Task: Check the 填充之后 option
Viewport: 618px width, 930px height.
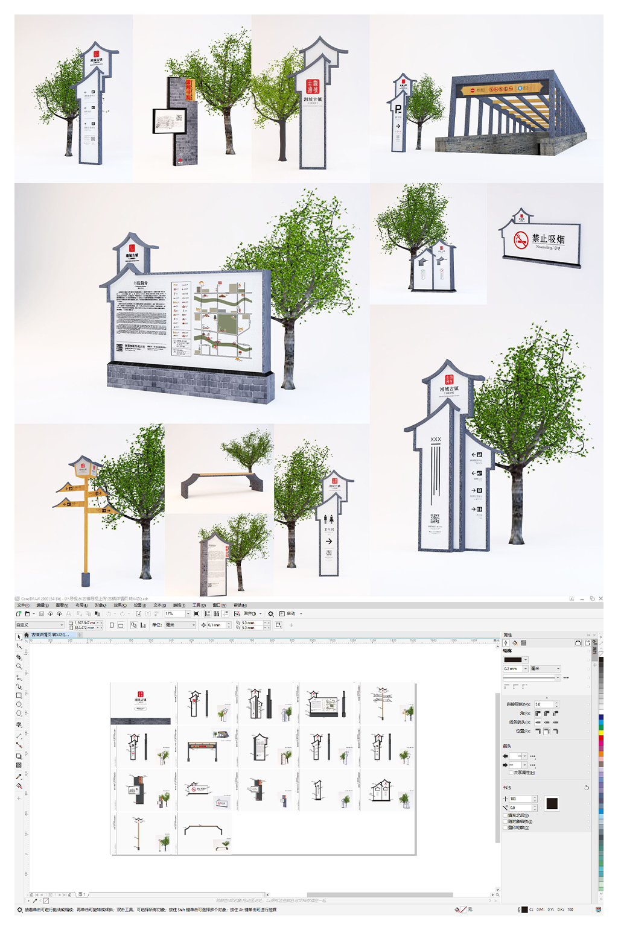Action: 505,815
